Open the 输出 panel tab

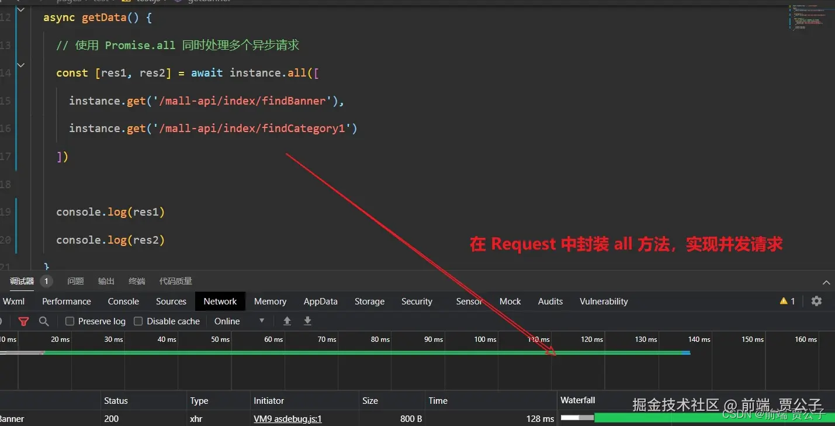click(106, 281)
